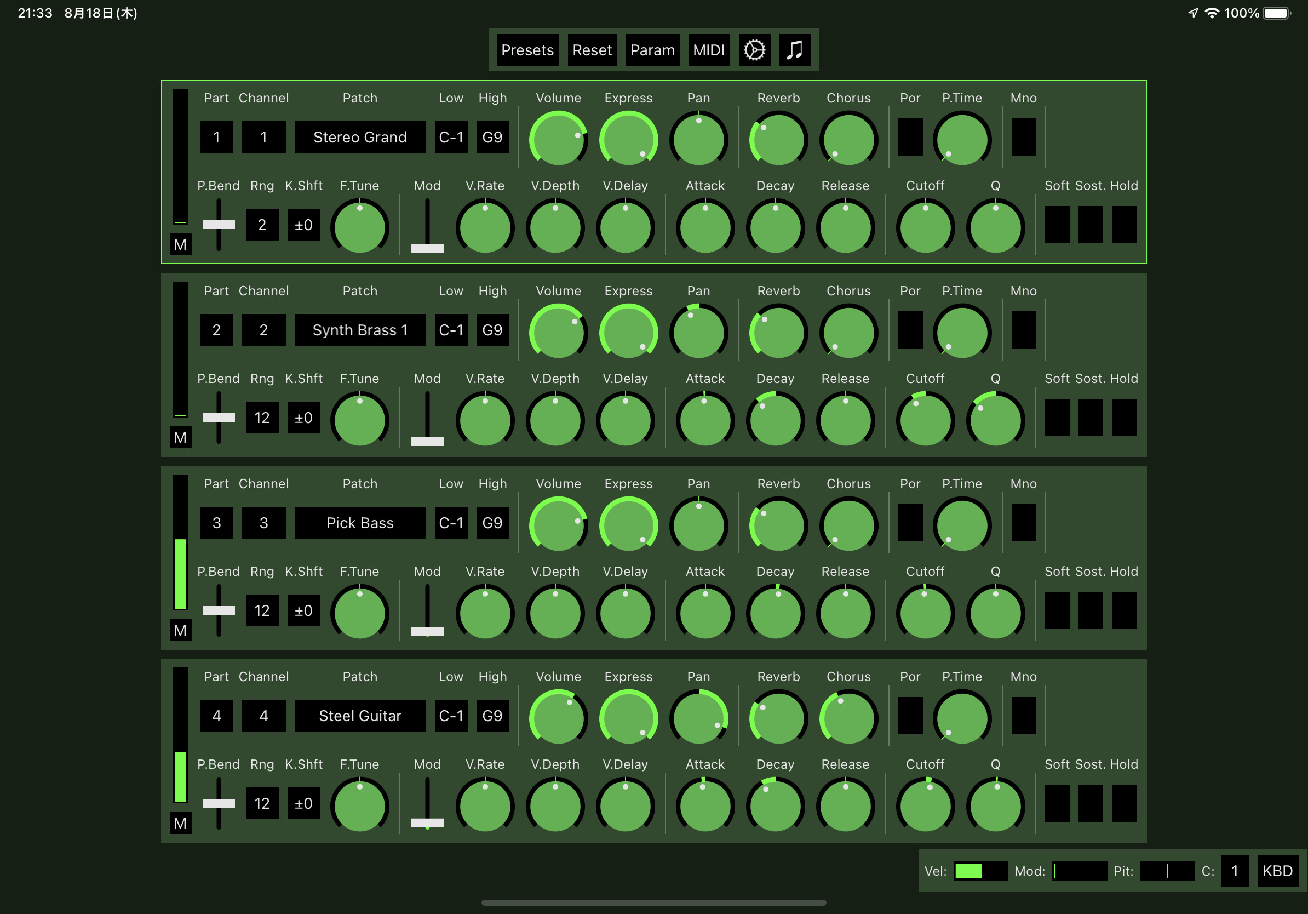Viewport: 1308px width, 914px height.
Task: Select Low key C-1 of part 1
Action: click(x=451, y=137)
